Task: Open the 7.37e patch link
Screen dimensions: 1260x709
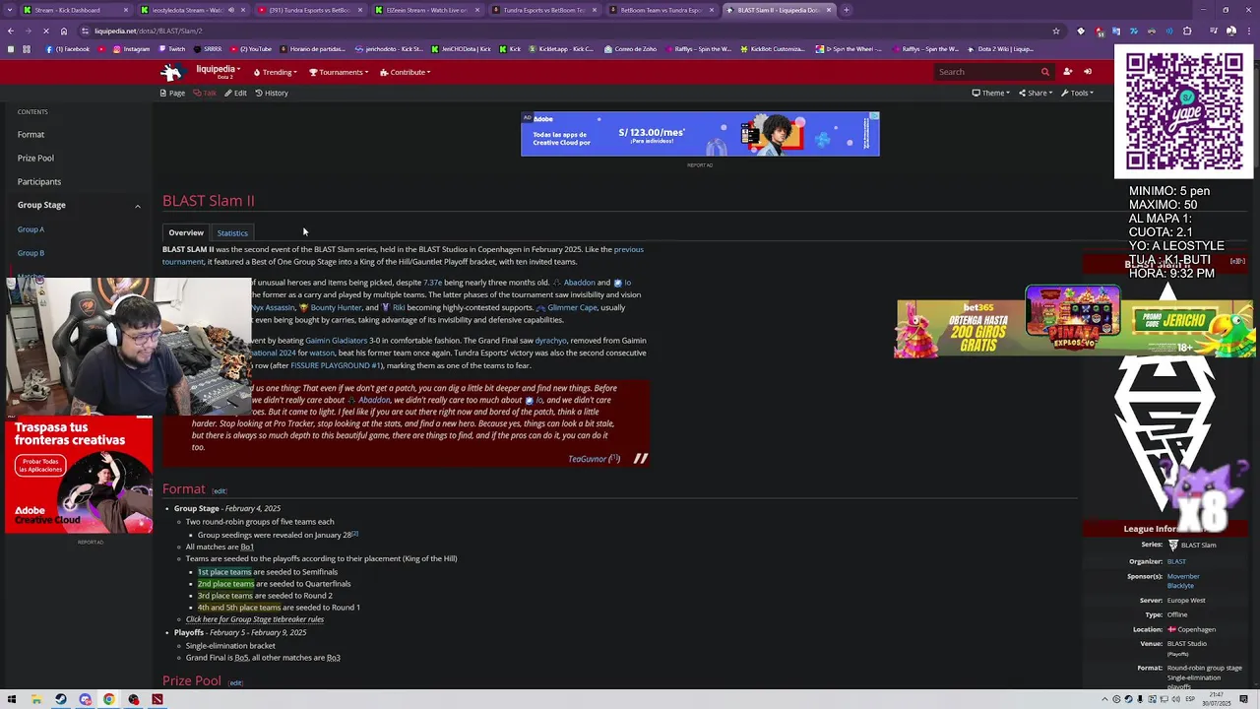Action: coord(432,283)
